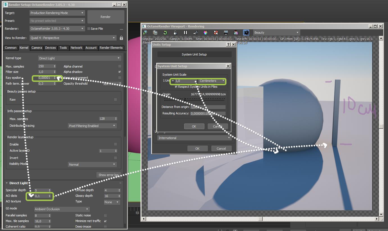This screenshot has height=231, width=388.
Task: Click the ellipsis button beside Save File
Action: pos(121,29)
